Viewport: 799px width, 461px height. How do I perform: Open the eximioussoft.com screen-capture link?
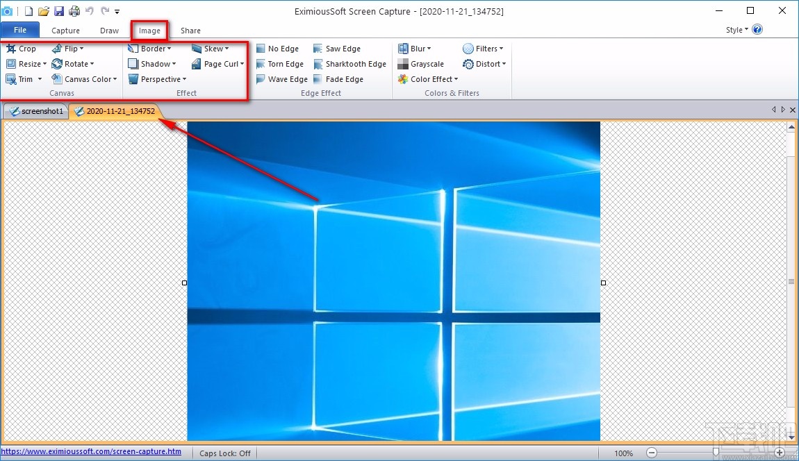click(x=91, y=451)
